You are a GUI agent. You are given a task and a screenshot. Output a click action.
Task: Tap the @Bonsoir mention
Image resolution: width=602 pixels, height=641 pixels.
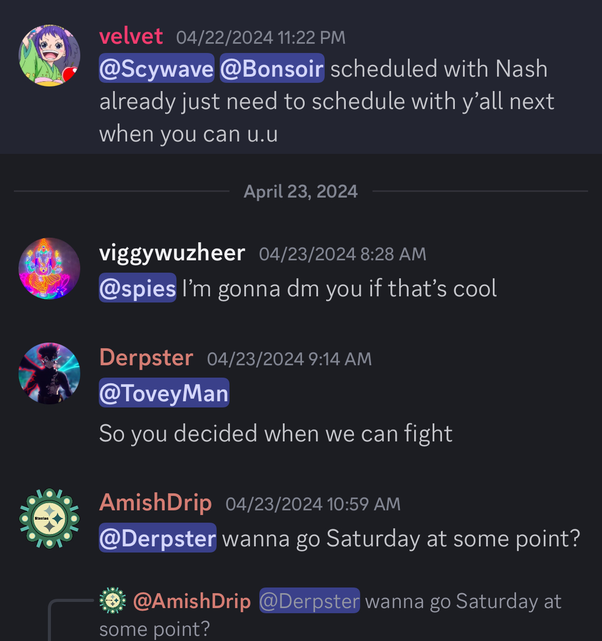272,68
